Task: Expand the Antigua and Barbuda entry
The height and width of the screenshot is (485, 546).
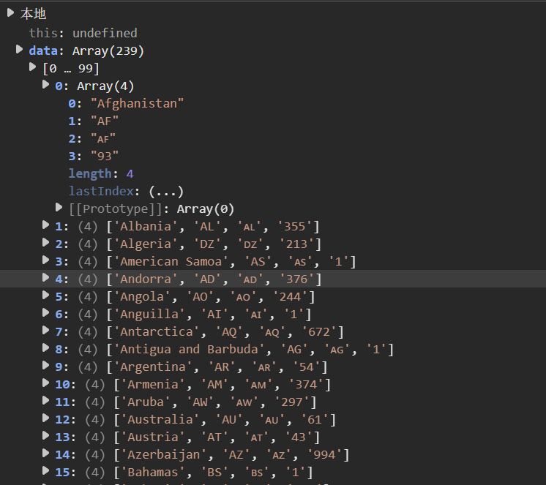Action: pyautogui.click(x=46, y=349)
